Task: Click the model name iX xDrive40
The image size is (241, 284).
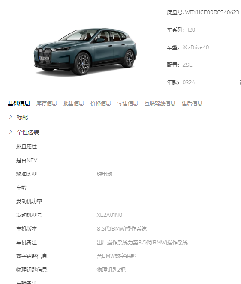Action: pos(196,47)
